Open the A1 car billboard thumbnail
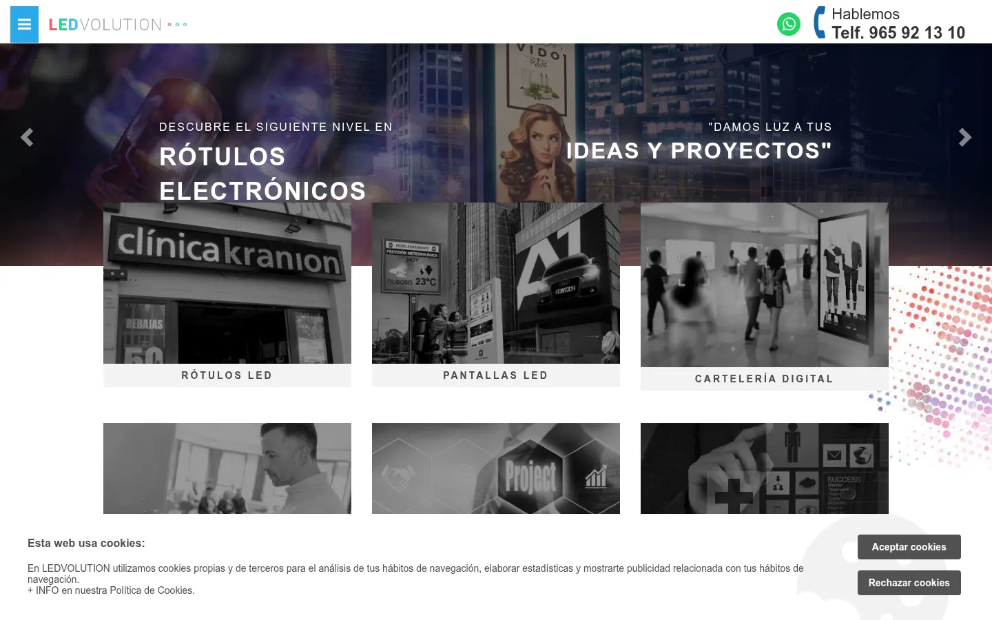992x620 pixels. (x=496, y=283)
